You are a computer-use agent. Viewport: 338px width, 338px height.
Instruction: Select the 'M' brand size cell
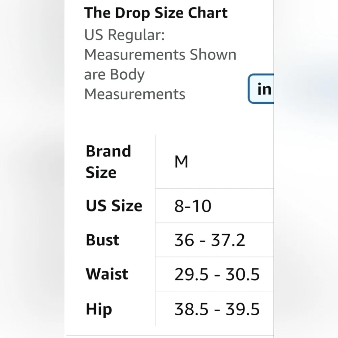tap(181, 162)
